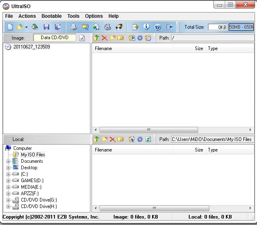Click the Rename icon in image pane
257x225 pixels.
point(121,38)
